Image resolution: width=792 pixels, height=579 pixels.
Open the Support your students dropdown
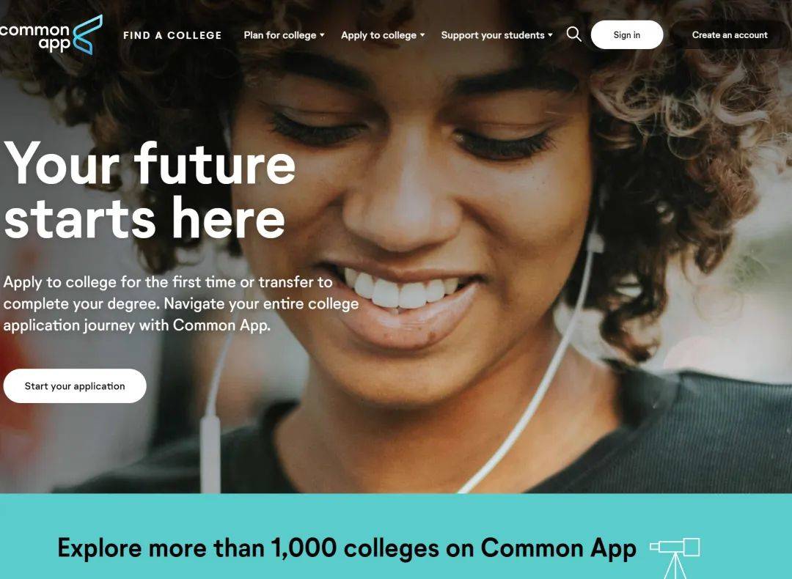[x=497, y=35]
